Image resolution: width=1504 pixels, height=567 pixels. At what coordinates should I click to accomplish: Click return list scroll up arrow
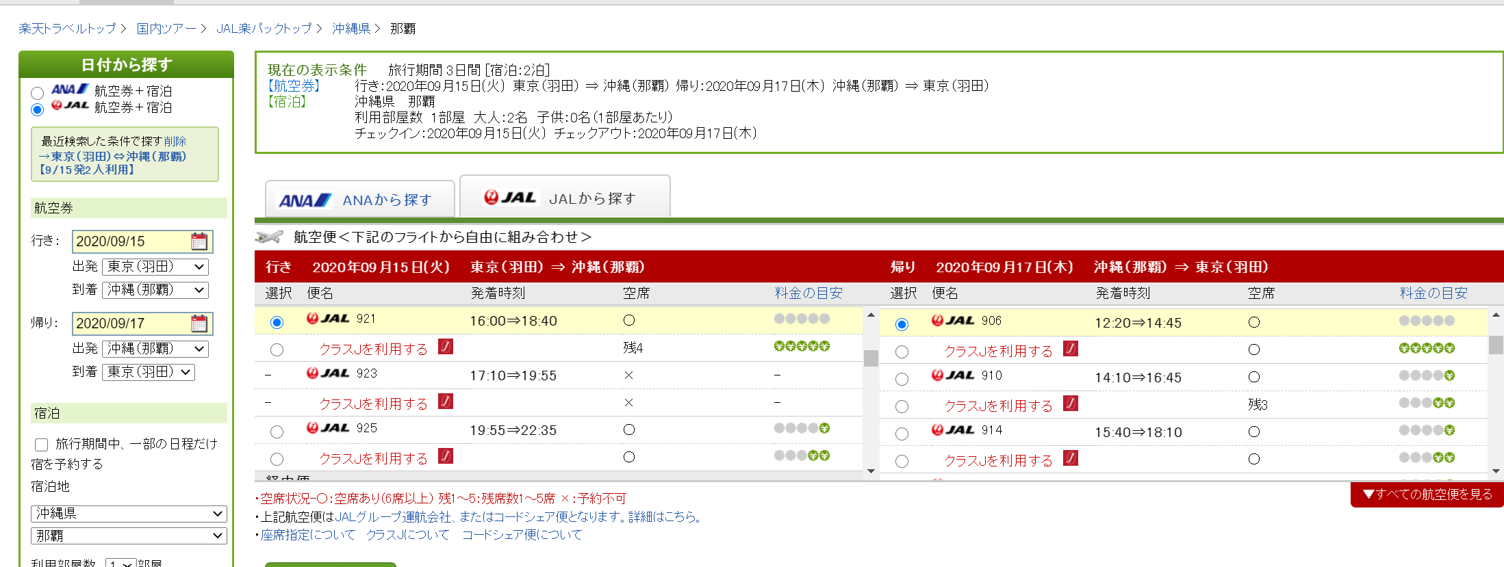click(1496, 316)
